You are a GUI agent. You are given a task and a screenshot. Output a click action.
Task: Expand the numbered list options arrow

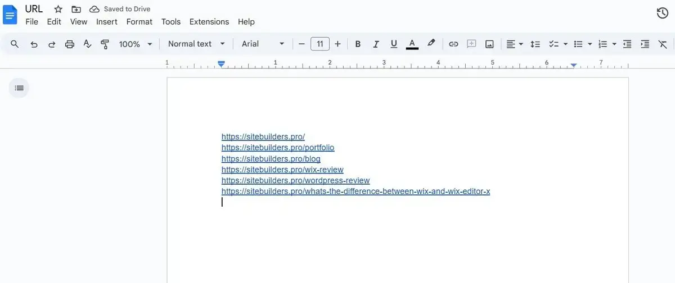click(x=614, y=44)
